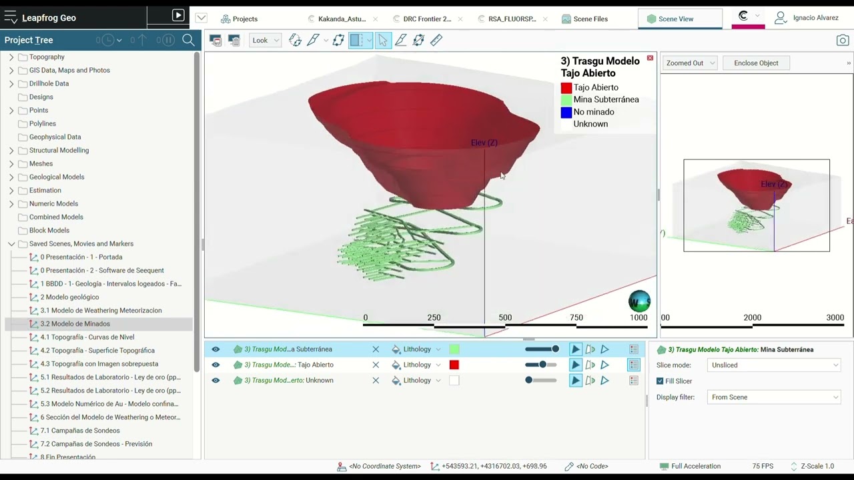854x480 pixels.
Task: Remove Mina Subterránea from scene with X
Action: coord(376,349)
